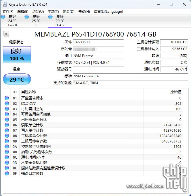Click the ID column header
The height and width of the screenshot is (196, 191).
coord(15,92)
